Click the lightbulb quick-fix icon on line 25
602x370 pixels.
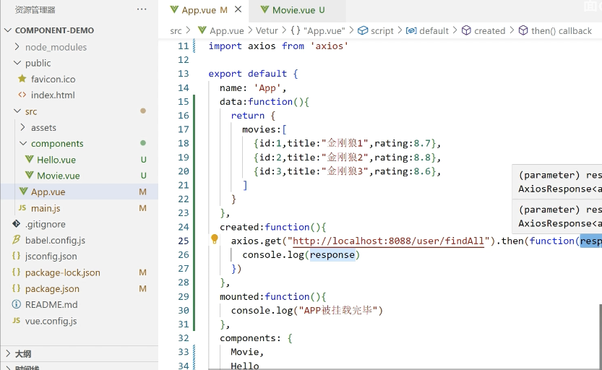pyautogui.click(x=215, y=240)
